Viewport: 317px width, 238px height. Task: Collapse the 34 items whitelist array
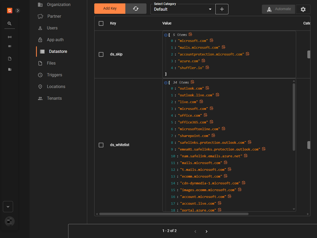pos(166,83)
